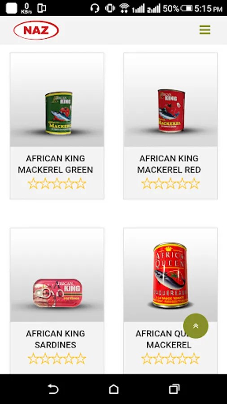This screenshot has height=404, width=227.
Task: Open the hamburger menu icon
Action: 205,30
